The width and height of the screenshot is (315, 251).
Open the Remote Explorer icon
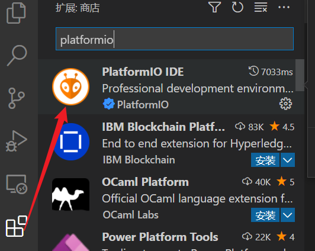pyautogui.click(x=17, y=184)
